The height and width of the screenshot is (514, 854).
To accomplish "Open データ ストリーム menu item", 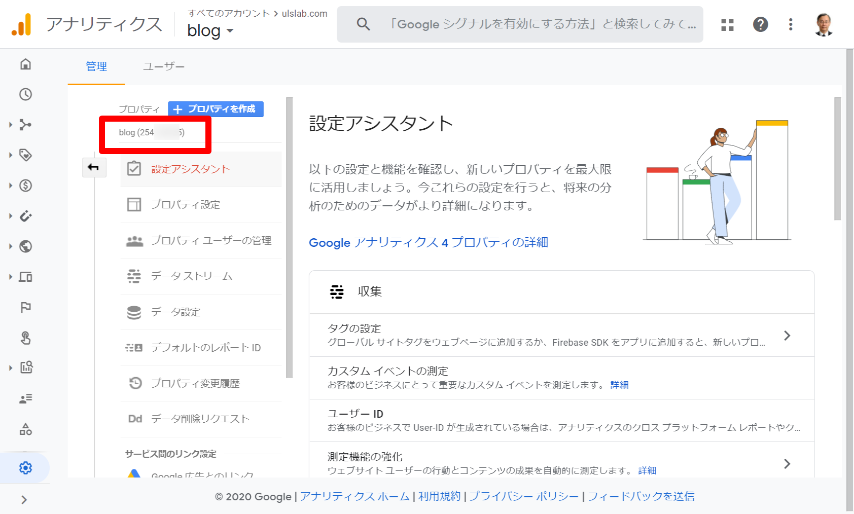I will tap(201, 276).
